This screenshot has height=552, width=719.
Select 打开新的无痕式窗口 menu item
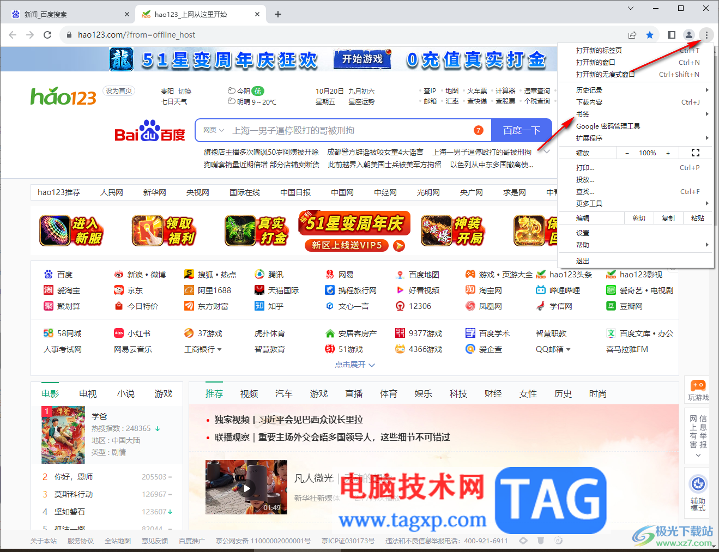tap(636, 74)
